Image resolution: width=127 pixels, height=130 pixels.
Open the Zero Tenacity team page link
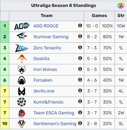(x=47, y=48)
